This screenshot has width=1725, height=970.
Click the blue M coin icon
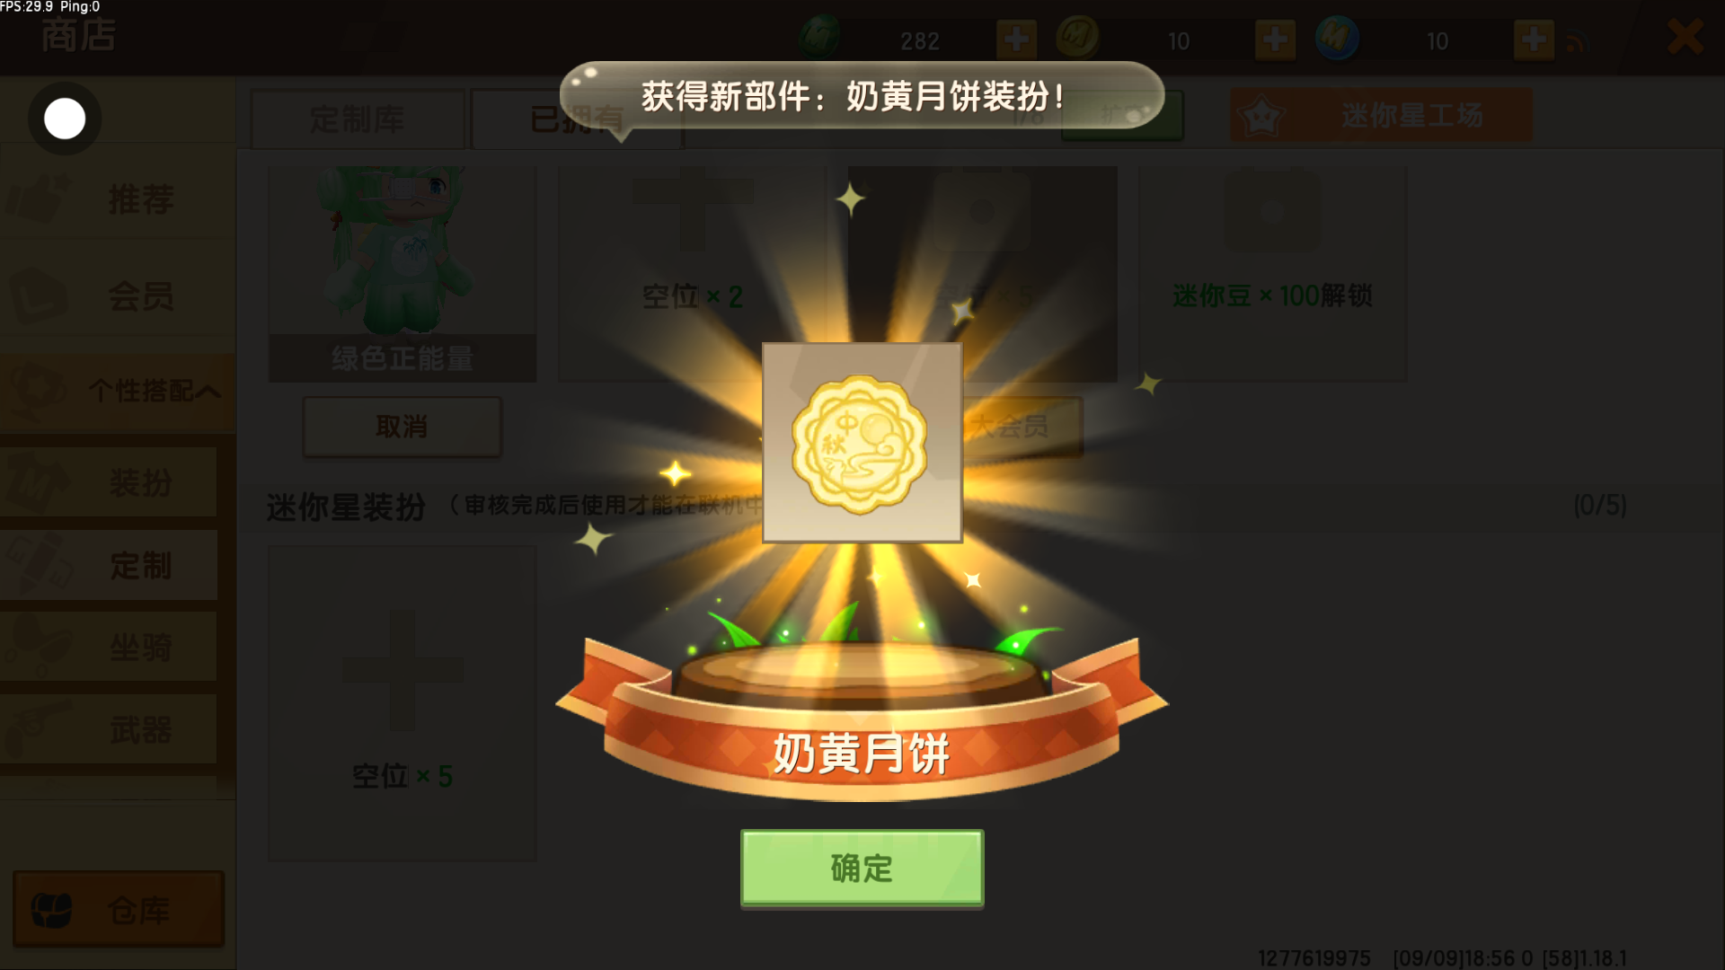pos(1336,38)
